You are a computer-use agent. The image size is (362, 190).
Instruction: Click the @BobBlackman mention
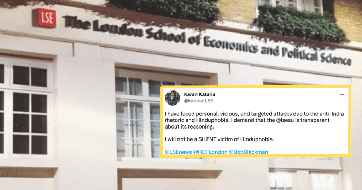point(248,152)
